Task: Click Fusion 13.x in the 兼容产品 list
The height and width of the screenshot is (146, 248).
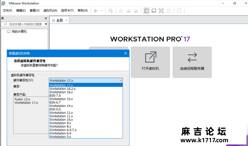Action: click(x=22, y=99)
